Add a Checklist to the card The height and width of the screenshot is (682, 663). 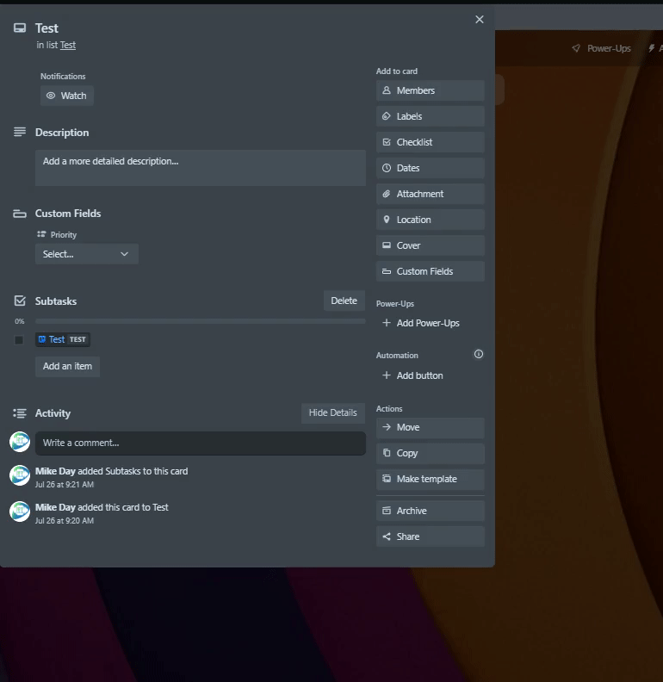pyautogui.click(x=430, y=142)
